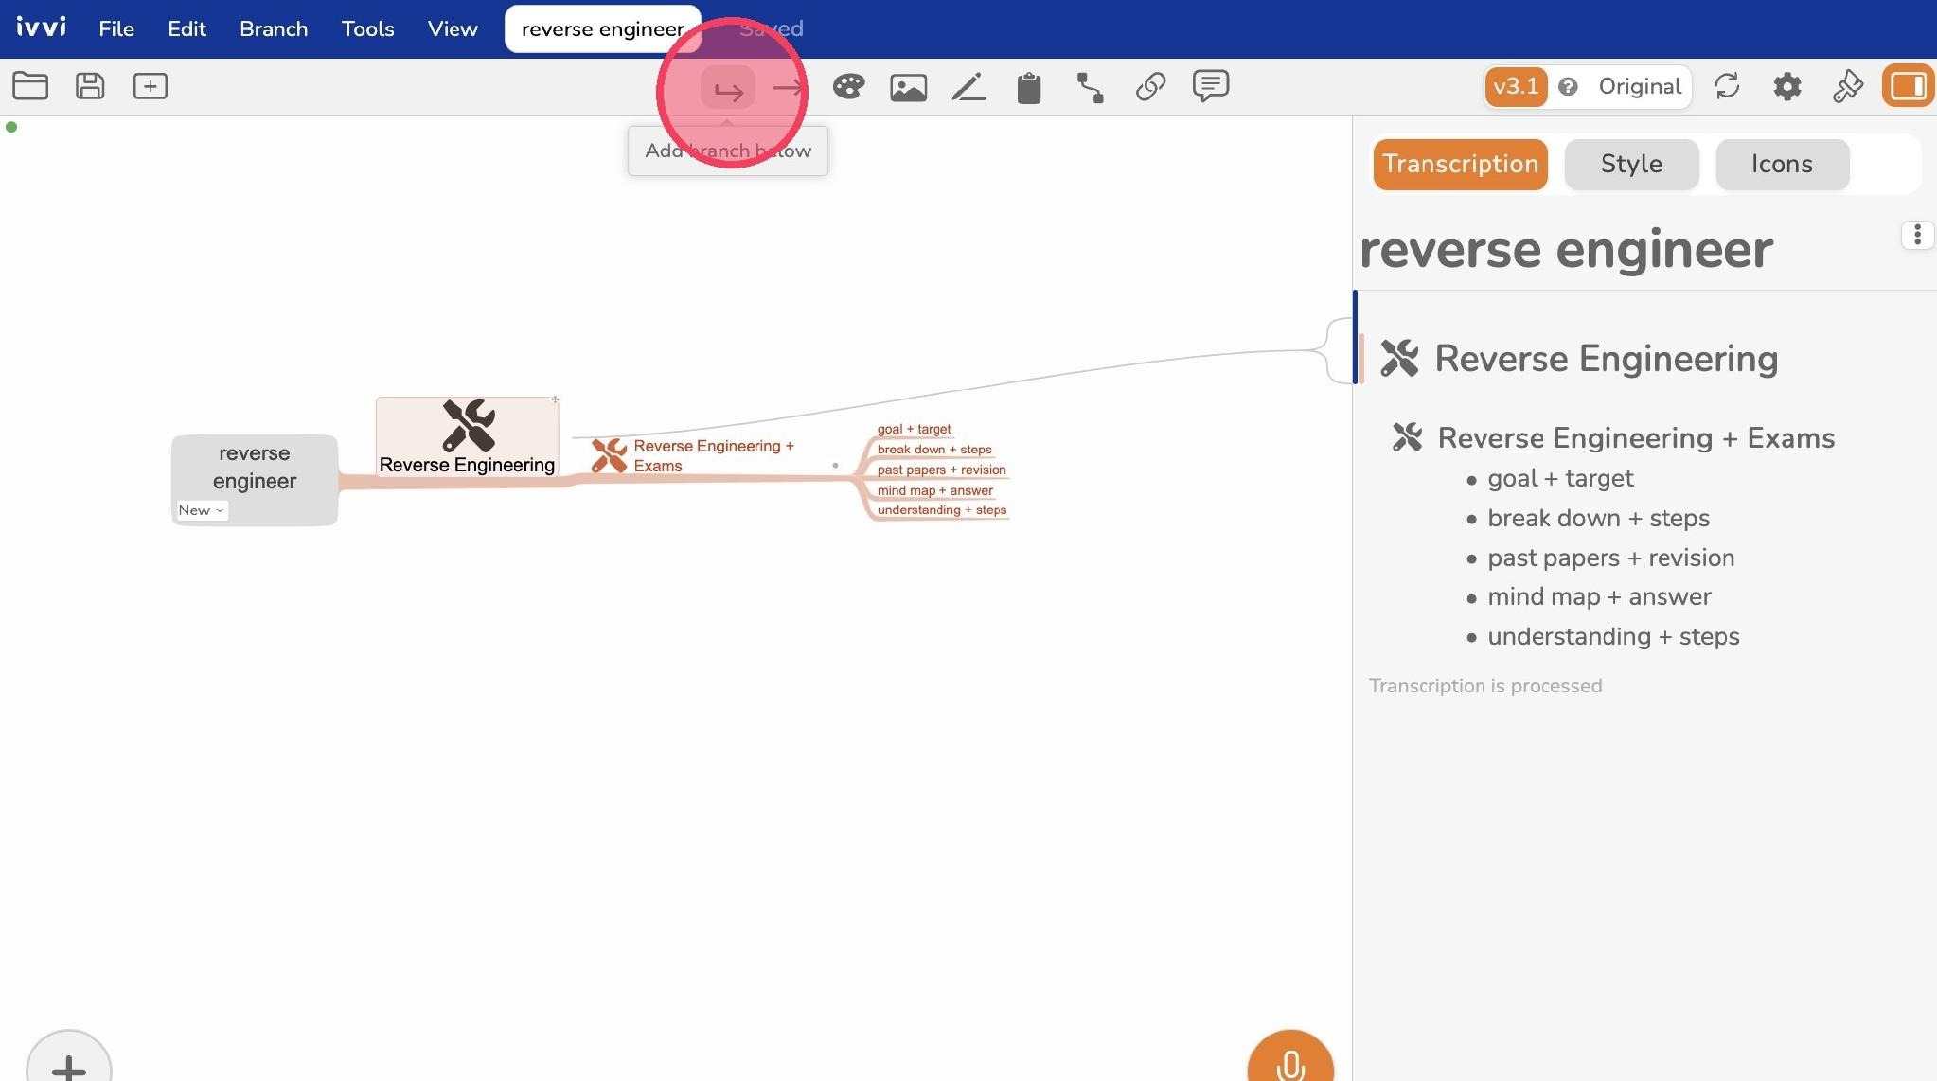
Task: Click the insert image icon
Action: pyautogui.click(x=908, y=88)
